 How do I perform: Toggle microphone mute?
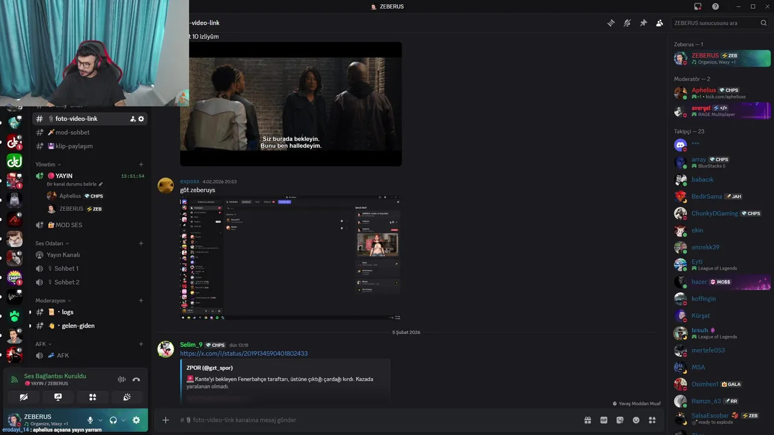tap(90, 420)
